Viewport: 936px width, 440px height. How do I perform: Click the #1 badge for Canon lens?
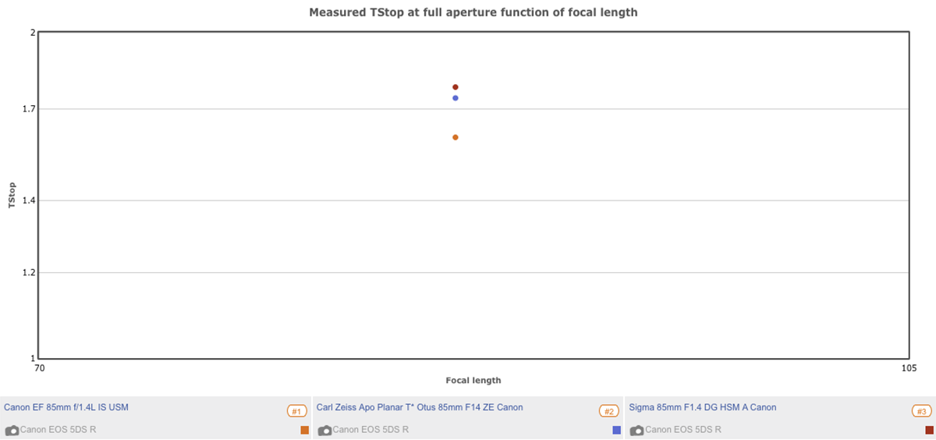tap(296, 411)
